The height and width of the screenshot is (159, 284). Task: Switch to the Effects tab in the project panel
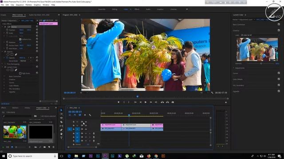[x=4, y=108]
